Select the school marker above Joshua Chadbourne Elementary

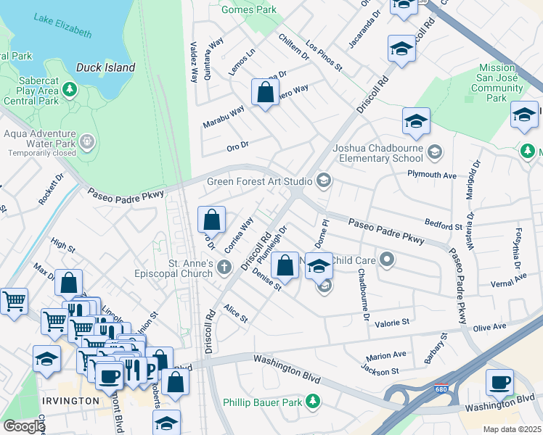click(x=416, y=122)
